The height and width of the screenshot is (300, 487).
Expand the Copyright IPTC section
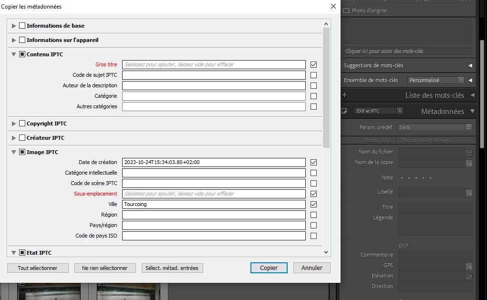click(14, 124)
